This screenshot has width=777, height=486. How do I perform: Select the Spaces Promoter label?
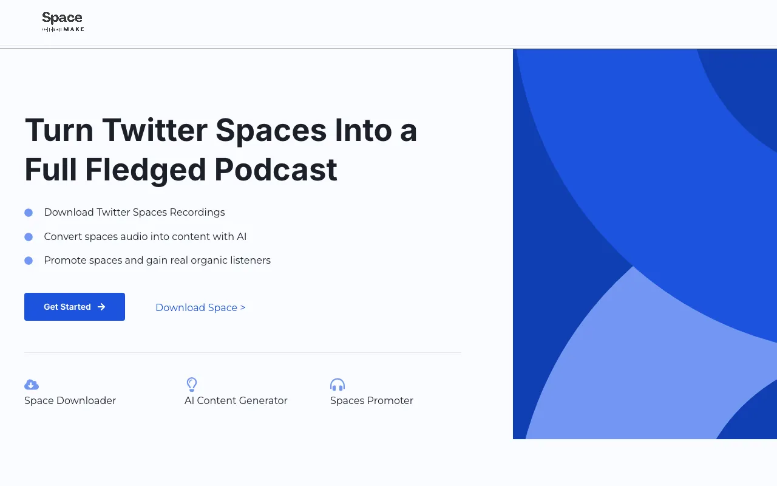[372, 400]
